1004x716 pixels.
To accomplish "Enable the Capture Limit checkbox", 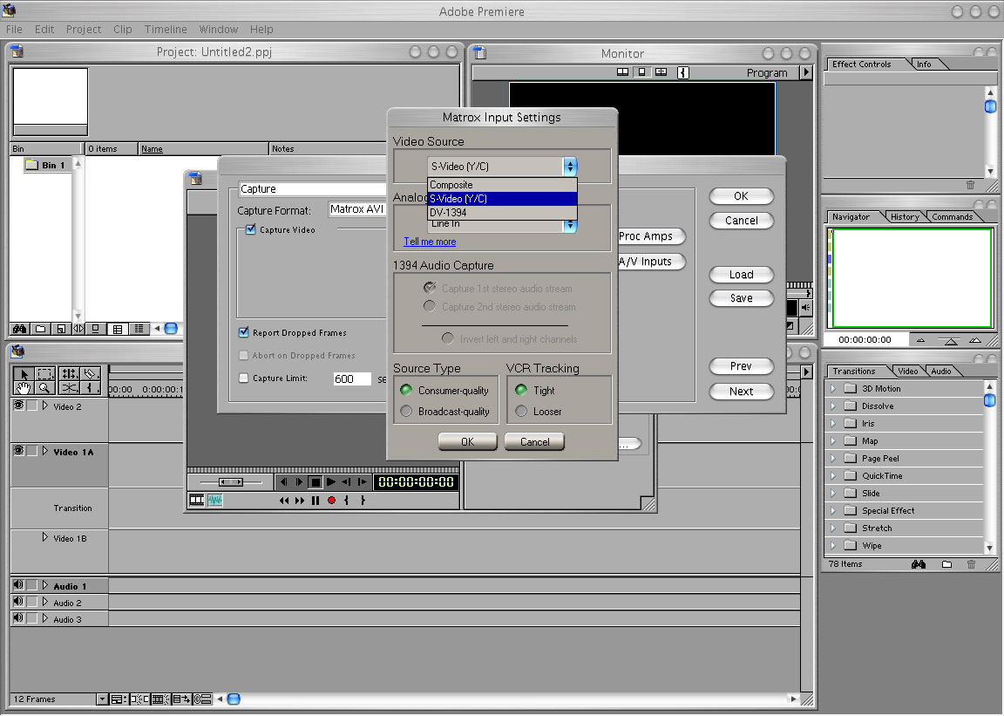I will pos(243,378).
